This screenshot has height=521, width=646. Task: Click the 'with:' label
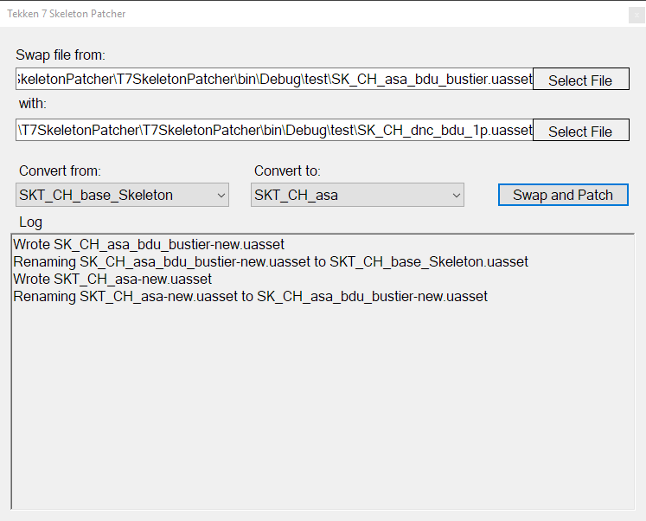click(33, 104)
